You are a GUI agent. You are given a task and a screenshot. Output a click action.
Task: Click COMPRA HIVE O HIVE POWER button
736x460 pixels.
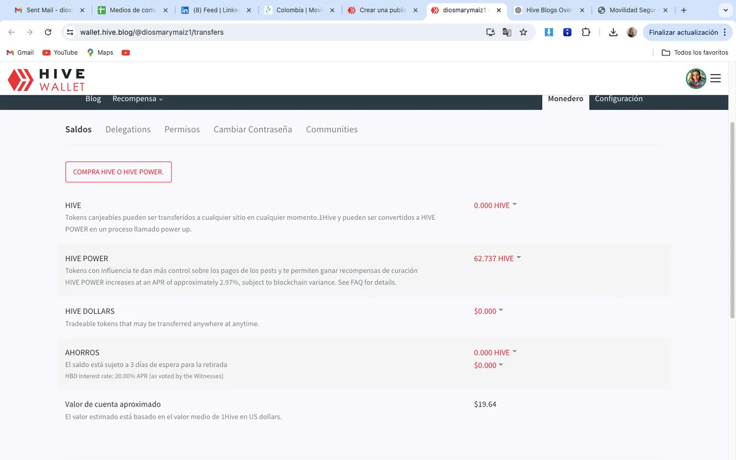[x=118, y=172]
